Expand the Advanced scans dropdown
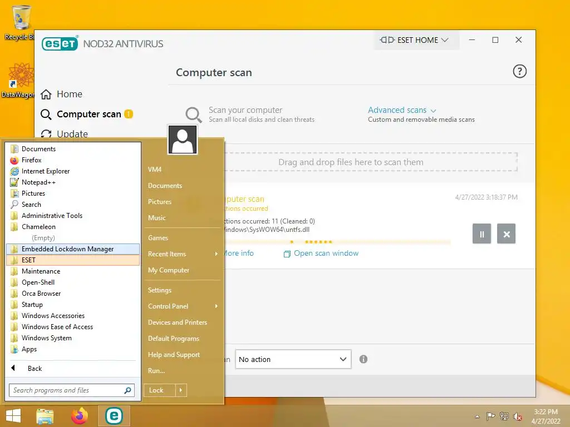This screenshot has height=427, width=570. pos(402,110)
